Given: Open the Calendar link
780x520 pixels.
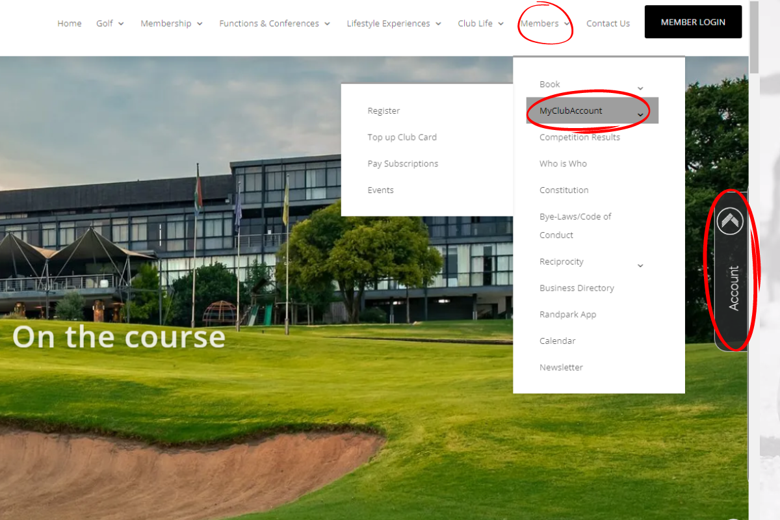Looking at the screenshot, I should [557, 341].
